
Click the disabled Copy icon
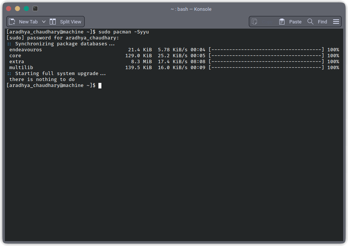[x=254, y=22]
